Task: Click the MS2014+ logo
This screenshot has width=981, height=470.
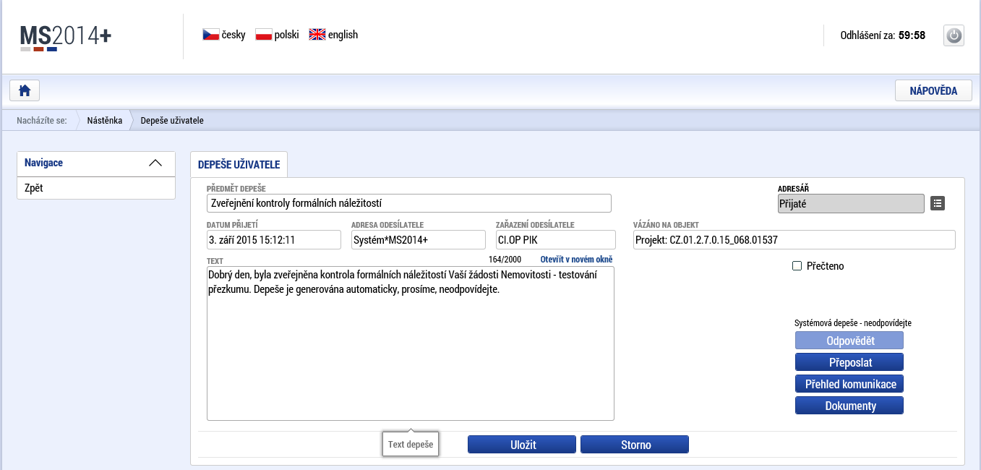Action: (x=66, y=37)
